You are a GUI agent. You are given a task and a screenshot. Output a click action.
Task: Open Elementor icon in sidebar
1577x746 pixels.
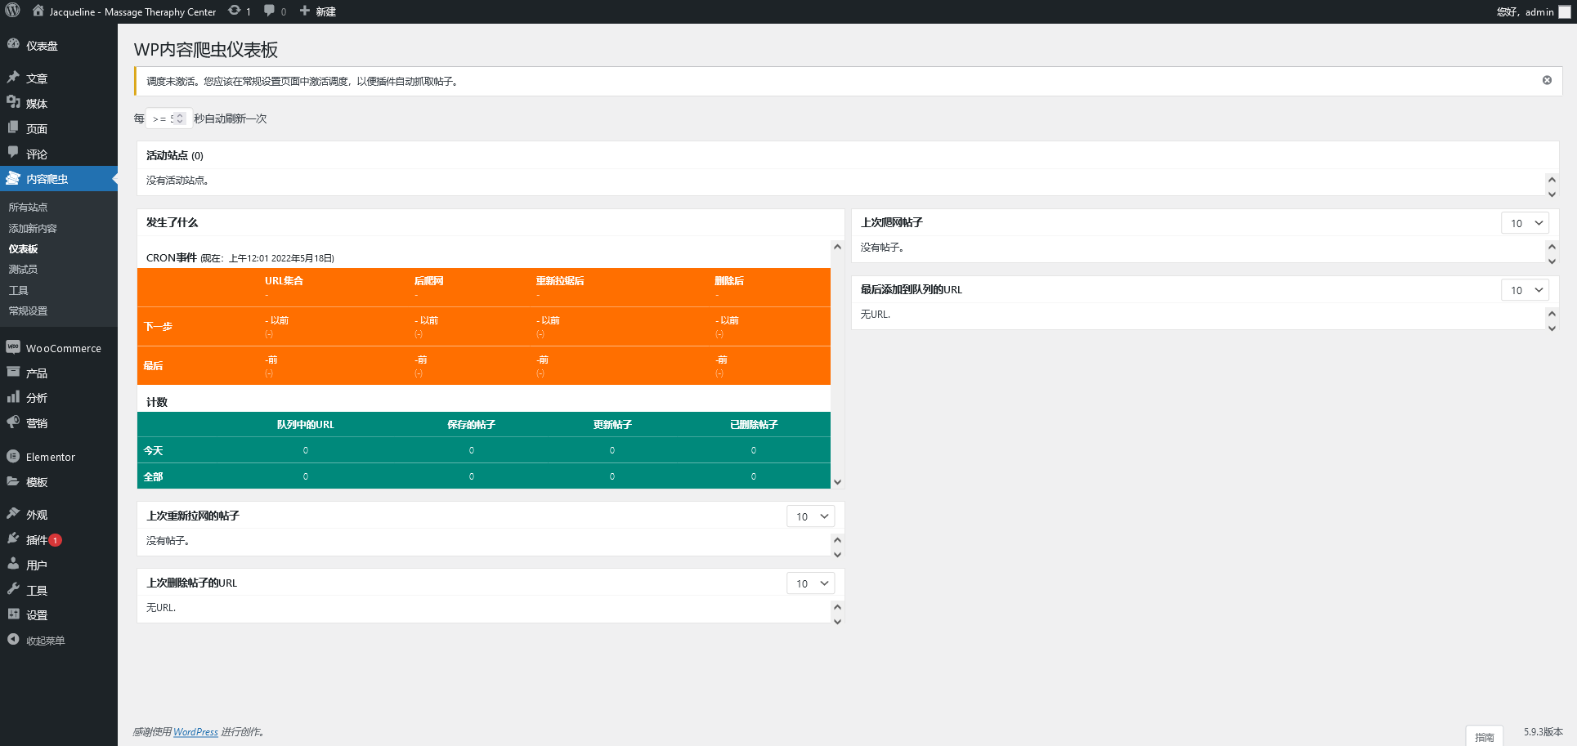(13, 456)
